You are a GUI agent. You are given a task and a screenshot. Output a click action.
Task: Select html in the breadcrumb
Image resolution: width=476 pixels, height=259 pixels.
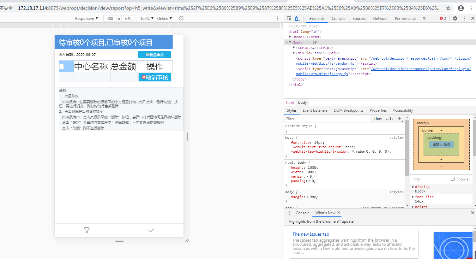[x=290, y=103]
